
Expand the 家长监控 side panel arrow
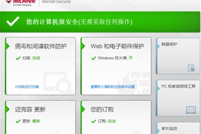coord(158,130)
